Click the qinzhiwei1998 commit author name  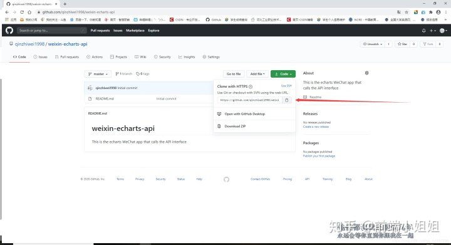point(106,88)
